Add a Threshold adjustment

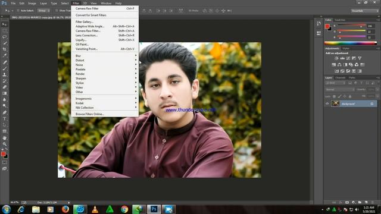348,71
